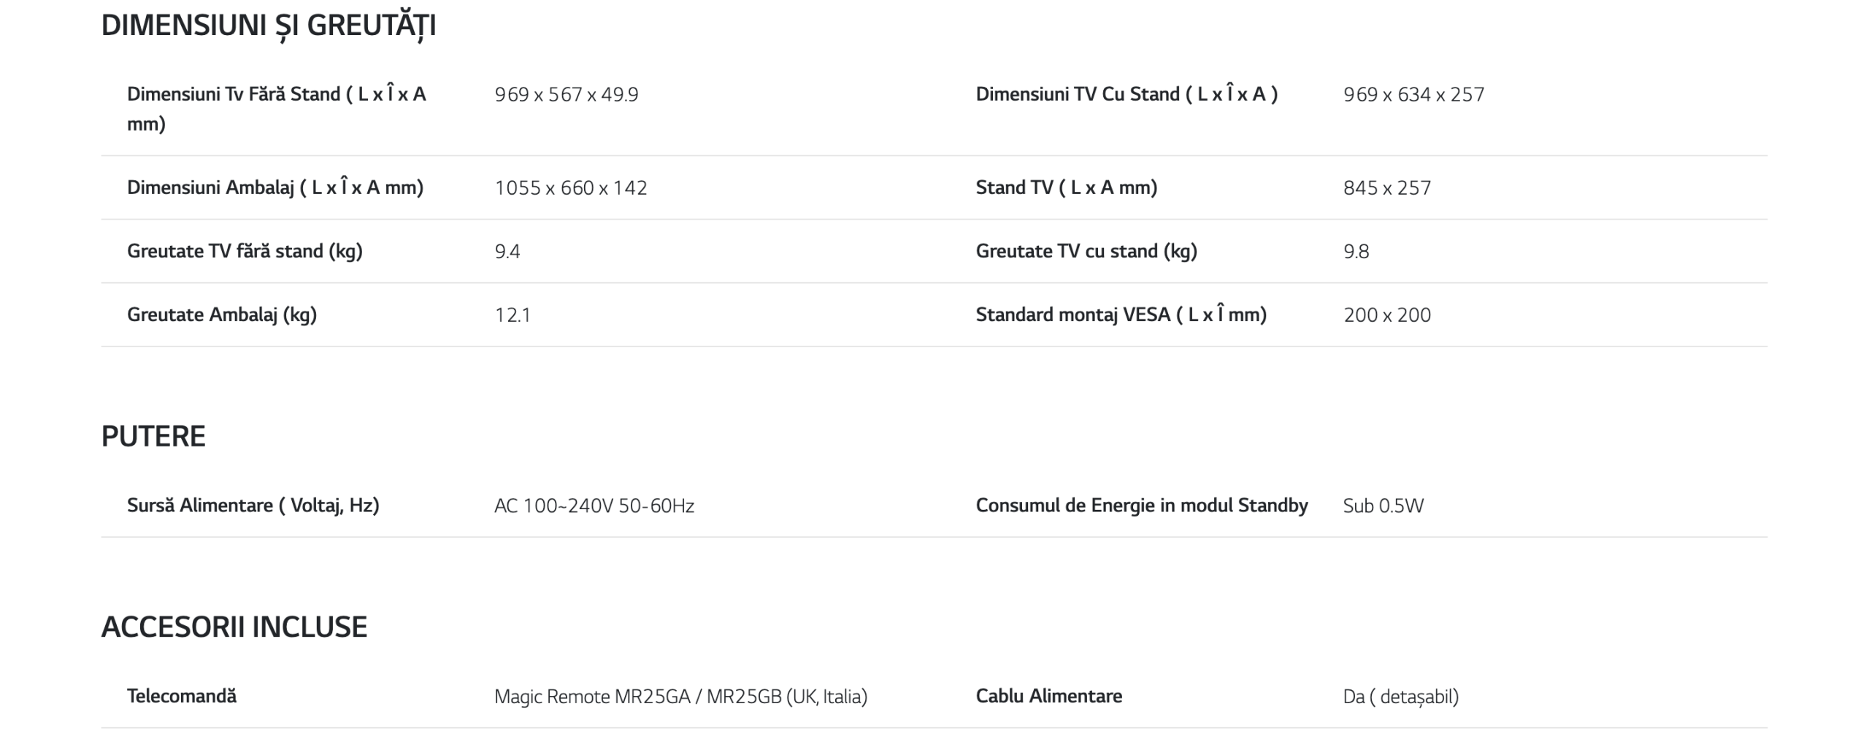Click the Standard montaj VESA label
The height and width of the screenshot is (755, 1869).
(1121, 314)
